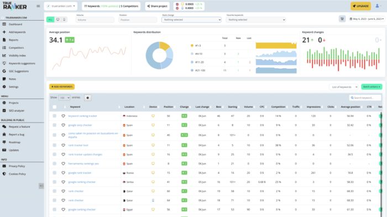387x217 pixels.
Task: Open the keyword ranking tracker keyword link
Action: [x=82, y=116]
